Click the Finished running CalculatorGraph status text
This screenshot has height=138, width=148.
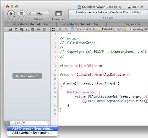(x=108, y=12)
